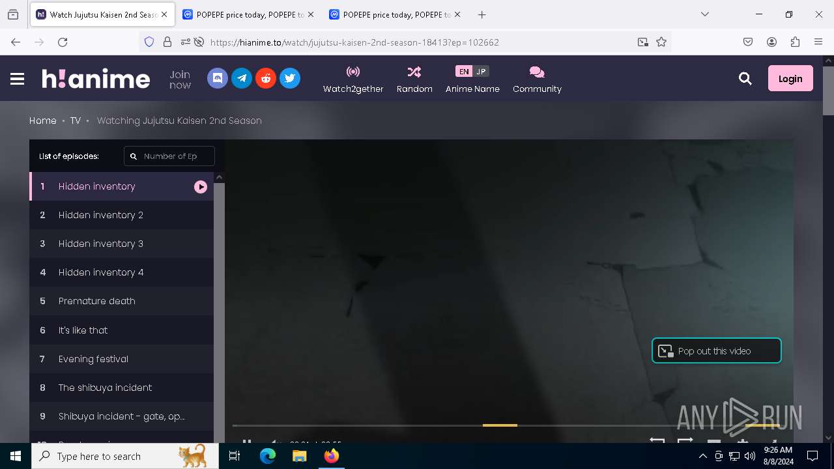Focus the Number of Ep search field
Image resolution: width=834 pixels, height=469 pixels.
coord(169,156)
